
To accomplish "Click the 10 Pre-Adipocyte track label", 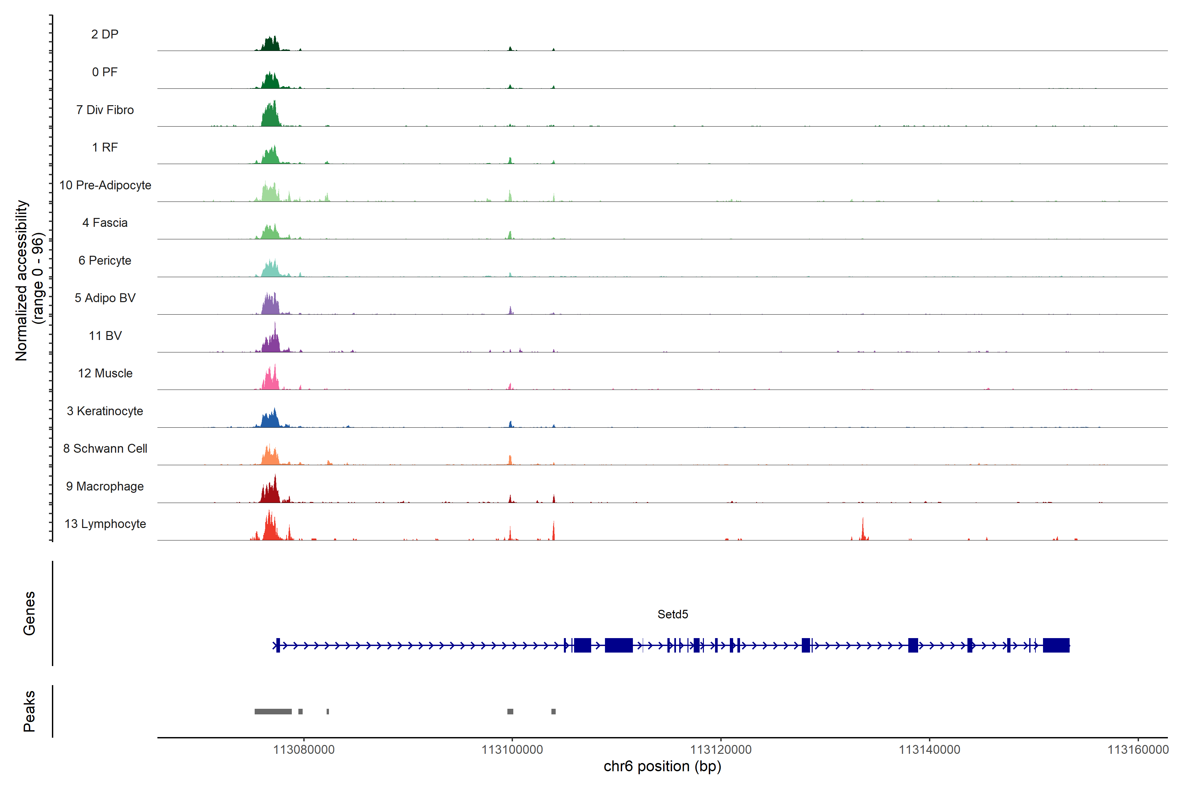I will [105, 185].
